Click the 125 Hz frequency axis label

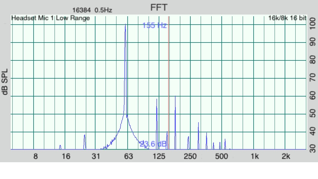click(159, 156)
